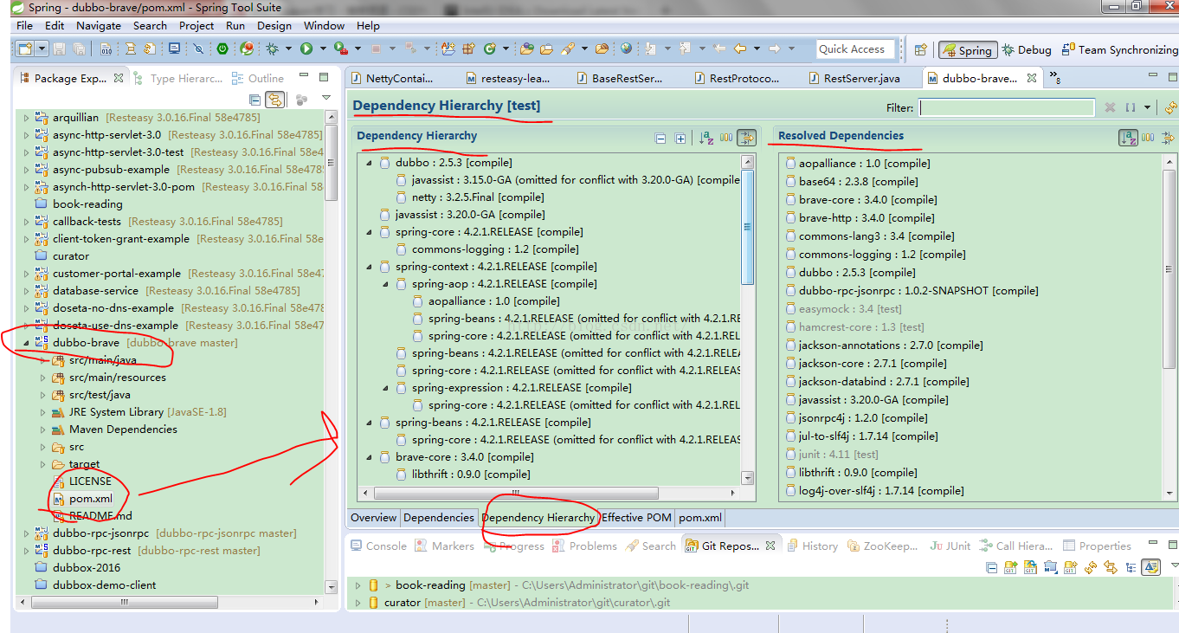Click Collapse All icon in Git Repositories view
The width and height of the screenshot is (1179, 633).
click(x=991, y=567)
